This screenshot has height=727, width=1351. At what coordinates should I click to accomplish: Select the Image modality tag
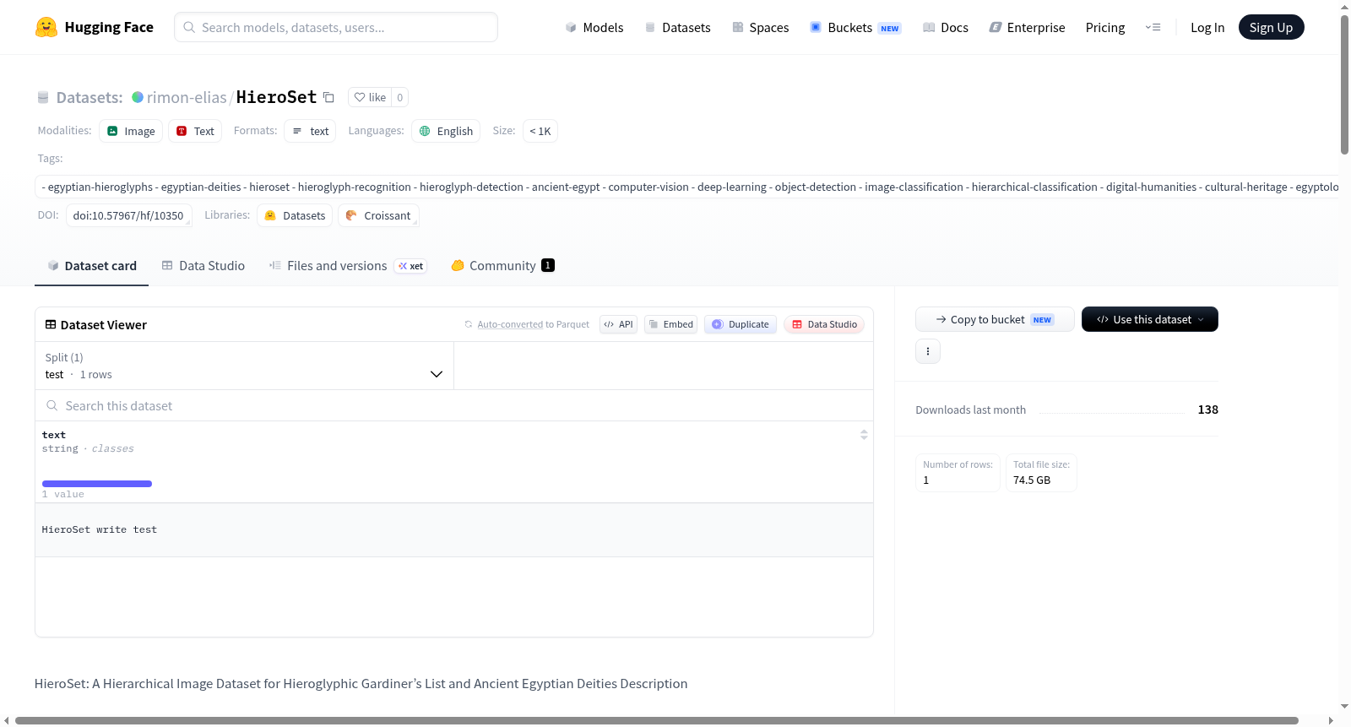pos(131,131)
